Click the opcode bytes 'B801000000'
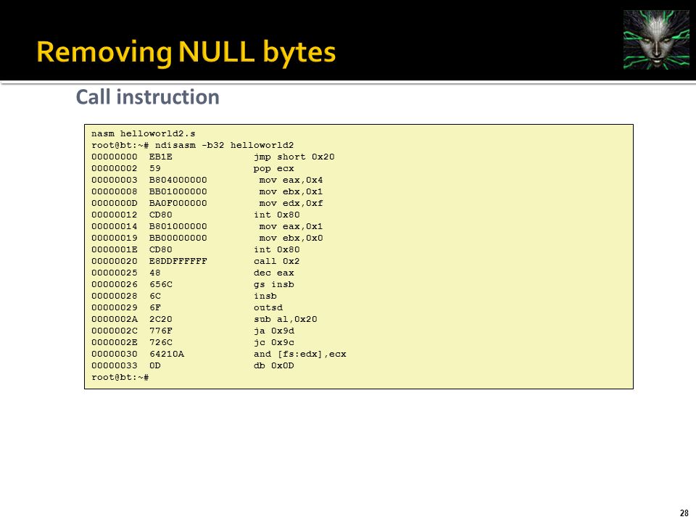 pos(178,226)
